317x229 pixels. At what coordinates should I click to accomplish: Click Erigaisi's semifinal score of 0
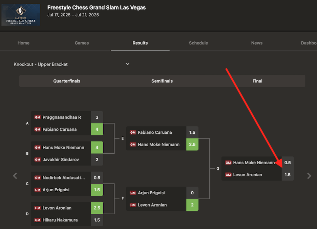coord(192,193)
